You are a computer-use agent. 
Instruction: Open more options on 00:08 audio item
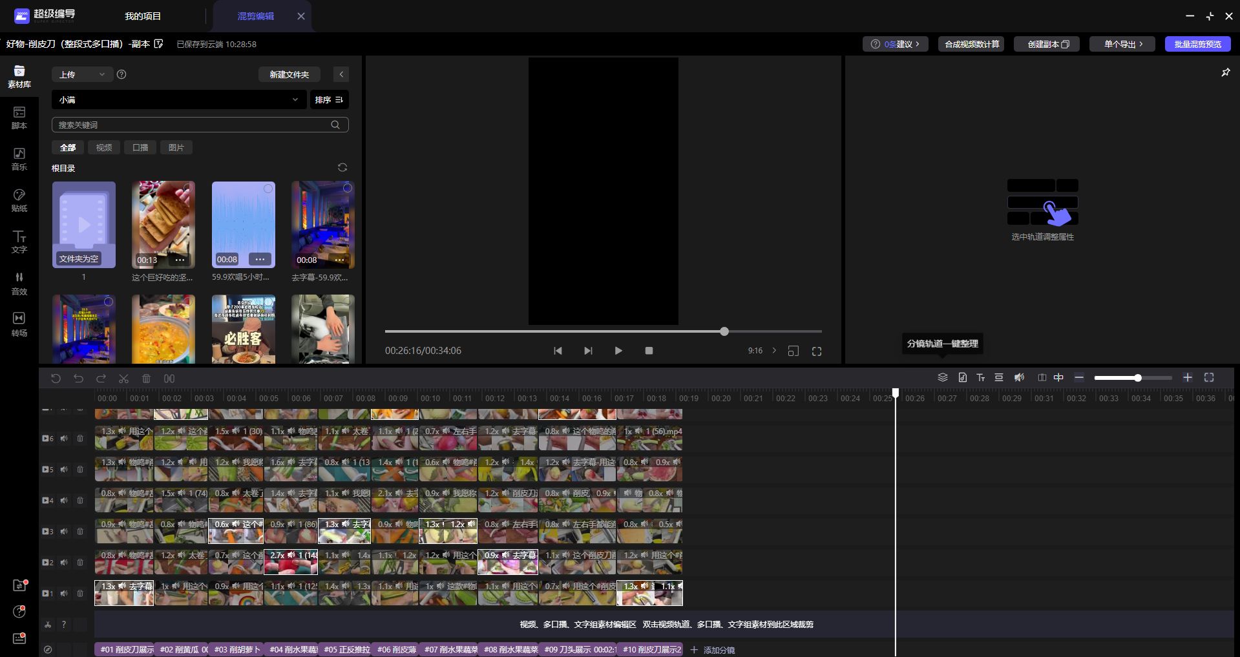pyautogui.click(x=260, y=259)
